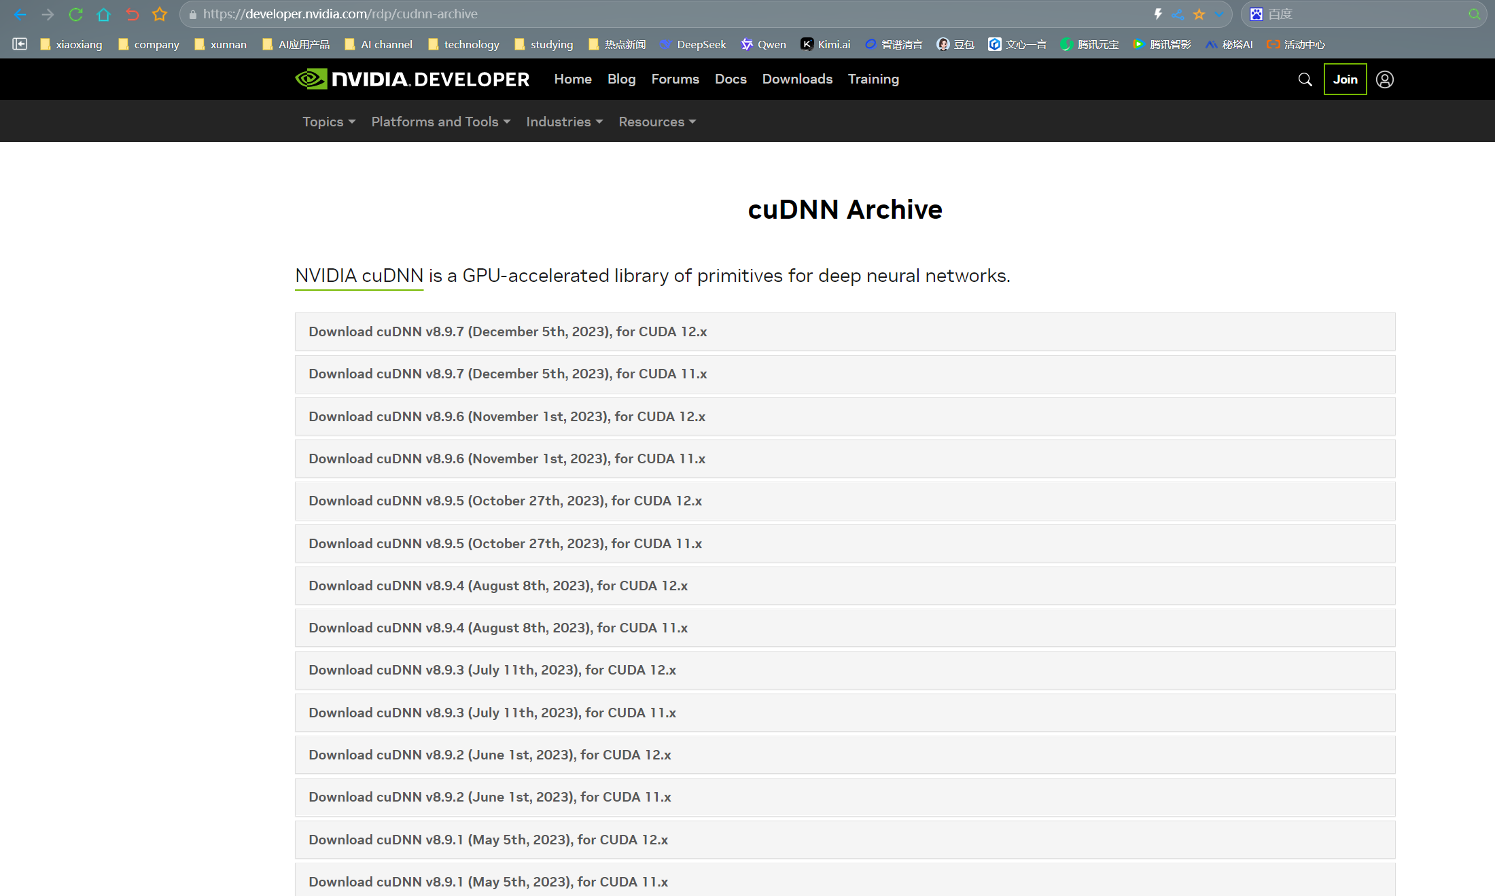Viewport: 1495px width, 896px height.
Task: Click the green reload page icon
Action: point(75,14)
